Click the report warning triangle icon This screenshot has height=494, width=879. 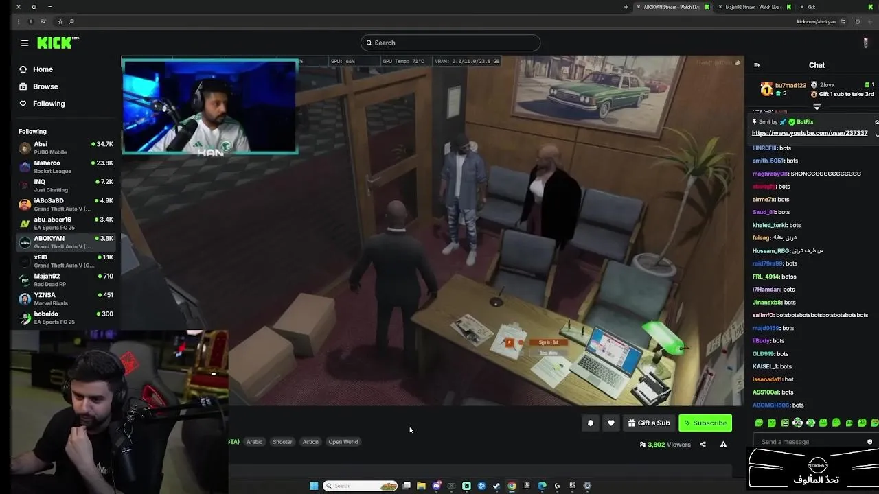pyautogui.click(x=723, y=445)
